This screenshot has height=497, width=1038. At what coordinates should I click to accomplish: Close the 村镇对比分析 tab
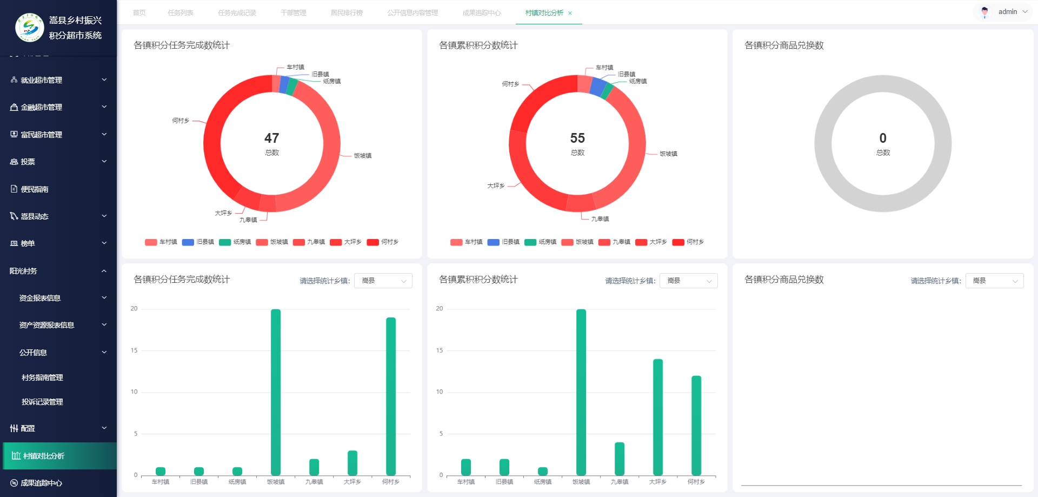pyautogui.click(x=570, y=13)
